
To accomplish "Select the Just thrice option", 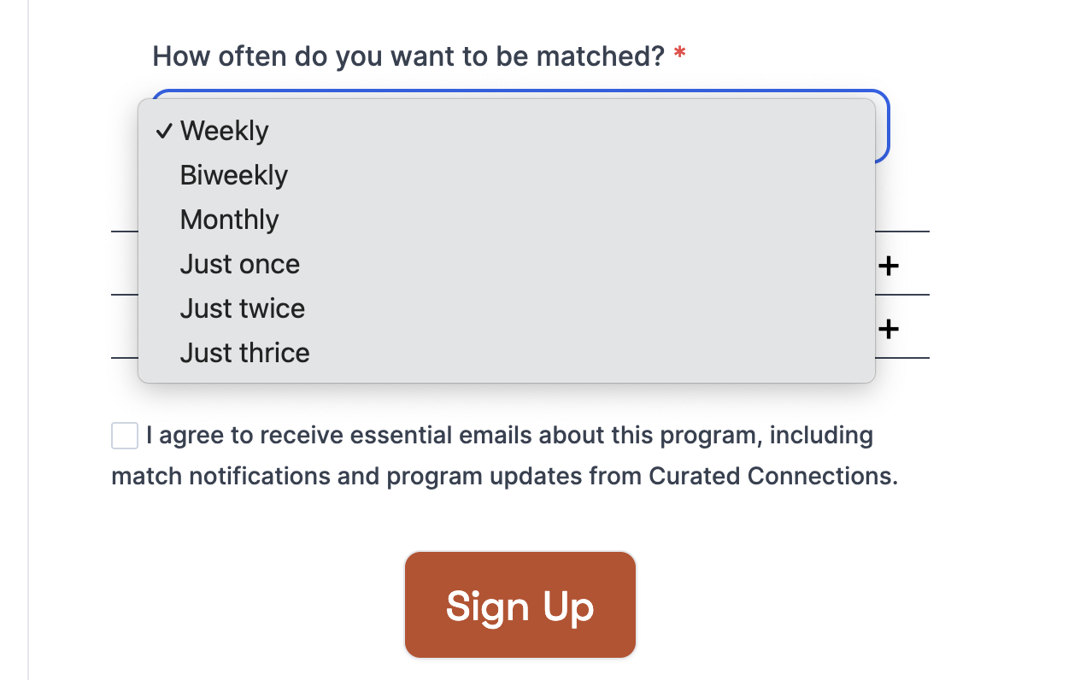I will click(x=507, y=353).
